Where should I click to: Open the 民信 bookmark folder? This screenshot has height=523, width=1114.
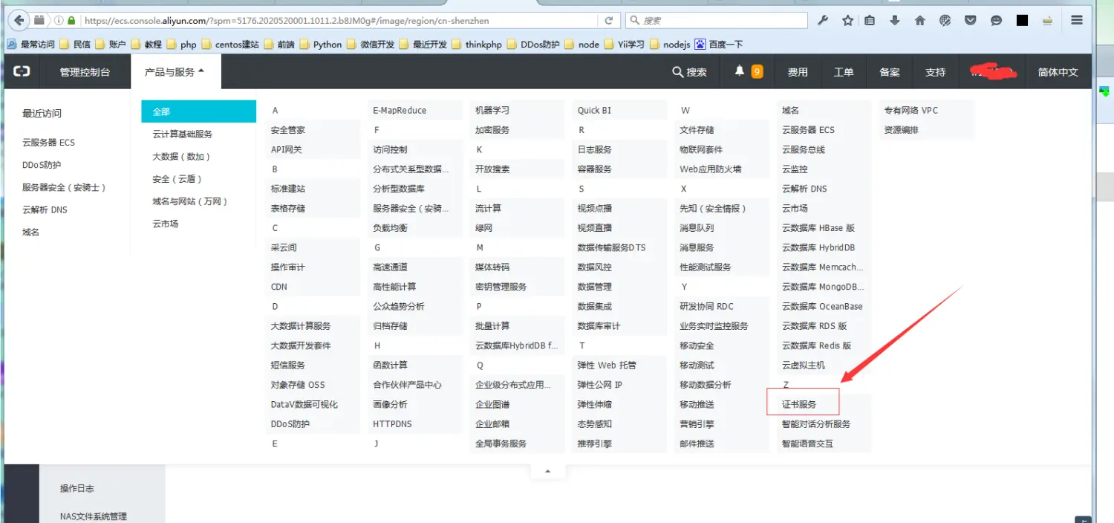(75, 45)
